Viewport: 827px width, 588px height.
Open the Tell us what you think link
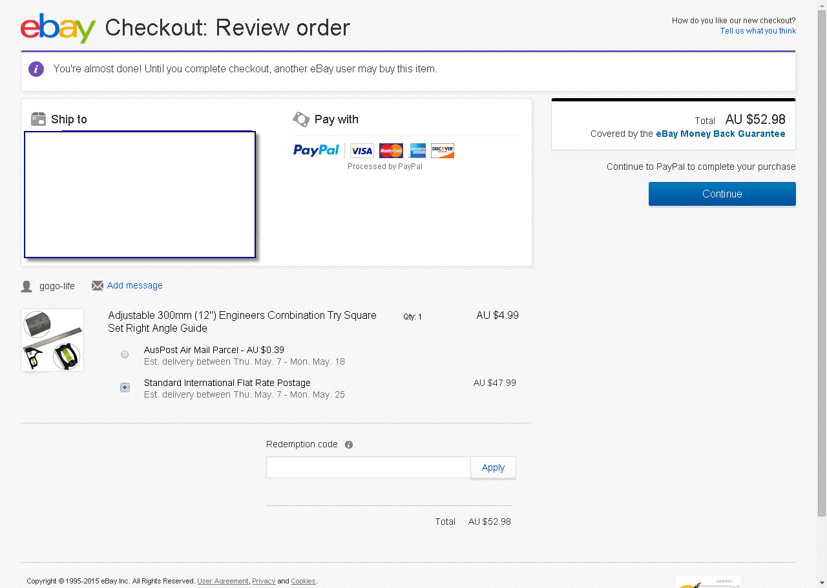click(x=758, y=31)
